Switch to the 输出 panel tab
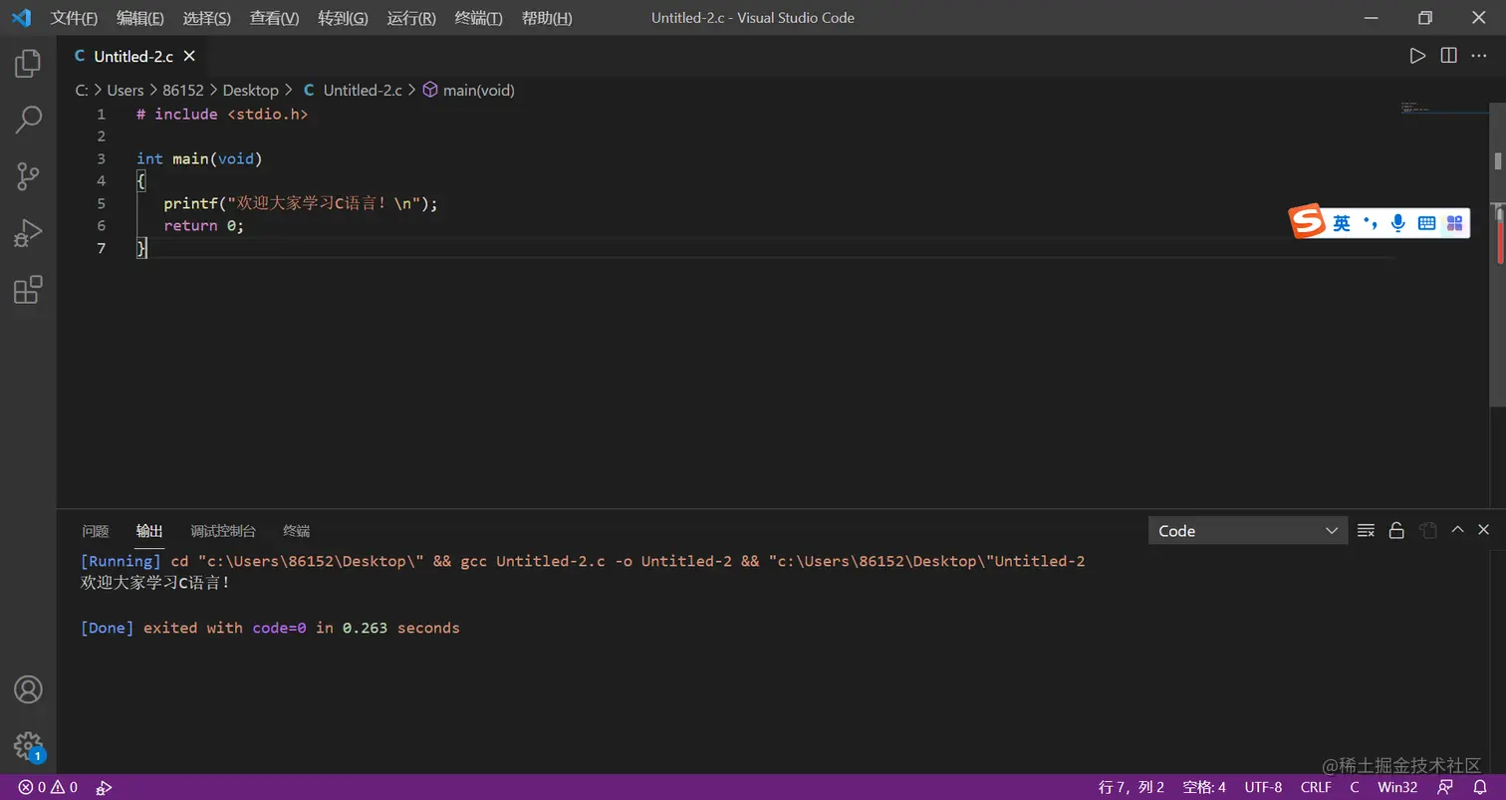This screenshot has width=1506, height=800. 149,531
